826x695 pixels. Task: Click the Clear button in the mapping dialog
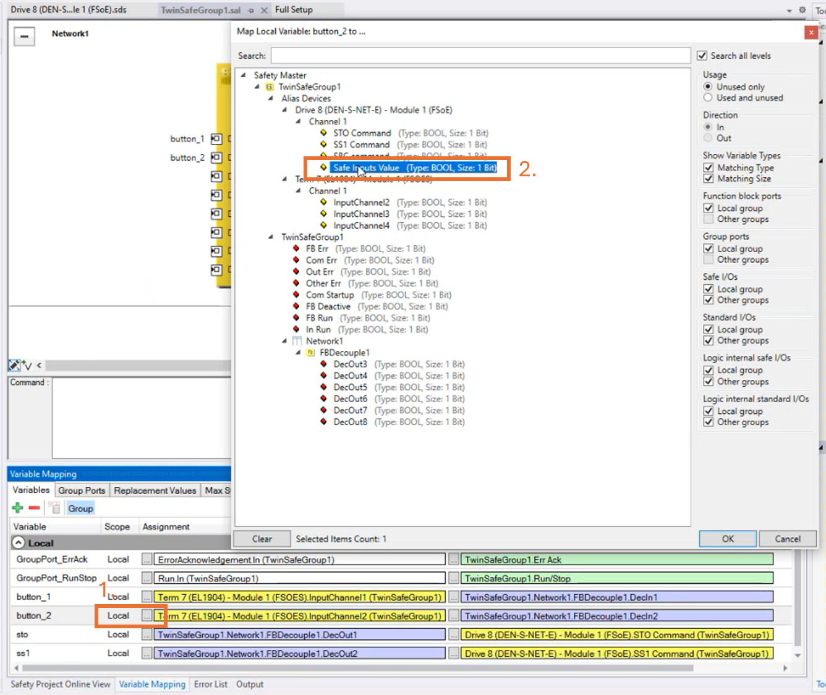pyautogui.click(x=262, y=538)
